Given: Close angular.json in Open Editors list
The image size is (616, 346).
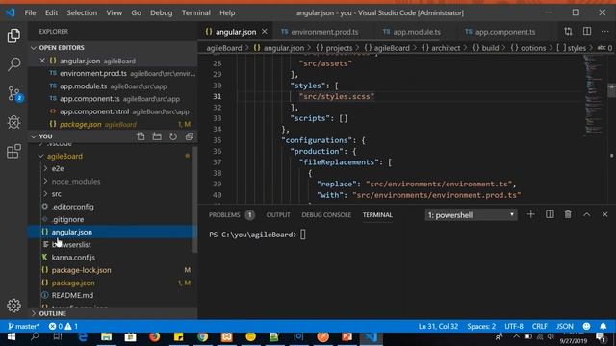Looking at the screenshot, I should pyautogui.click(x=42, y=61).
